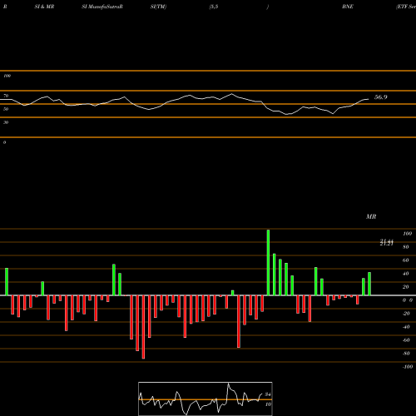Click the -20 label on MR axis

[406, 314]
